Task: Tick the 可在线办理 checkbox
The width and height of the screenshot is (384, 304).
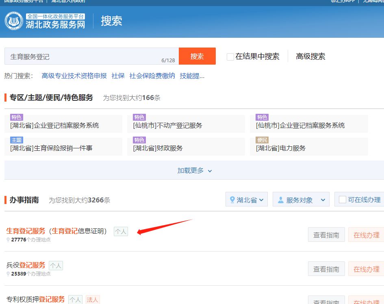Action: [x=343, y=200]
